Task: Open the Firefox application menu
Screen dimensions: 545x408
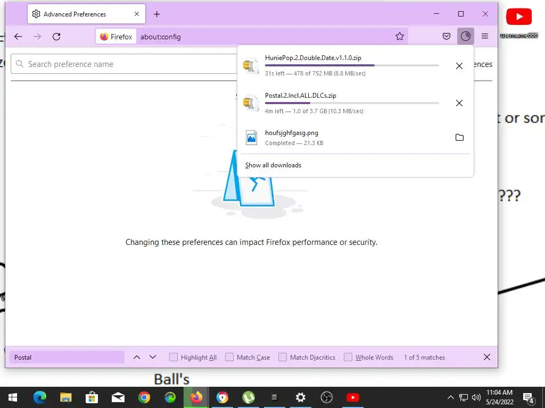Action: point(485,36)
